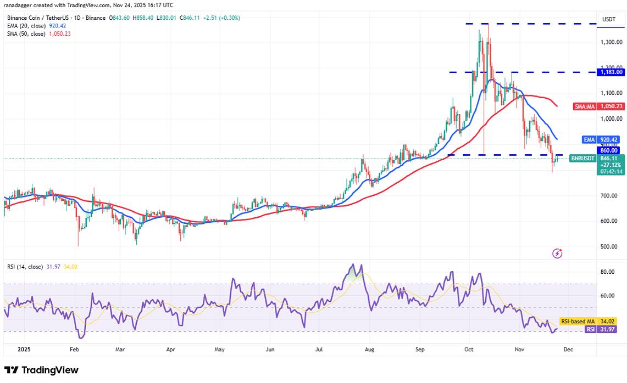627x383 pixels.
Task: Click the 860.00 horizontal line price label
Action: 609,150
